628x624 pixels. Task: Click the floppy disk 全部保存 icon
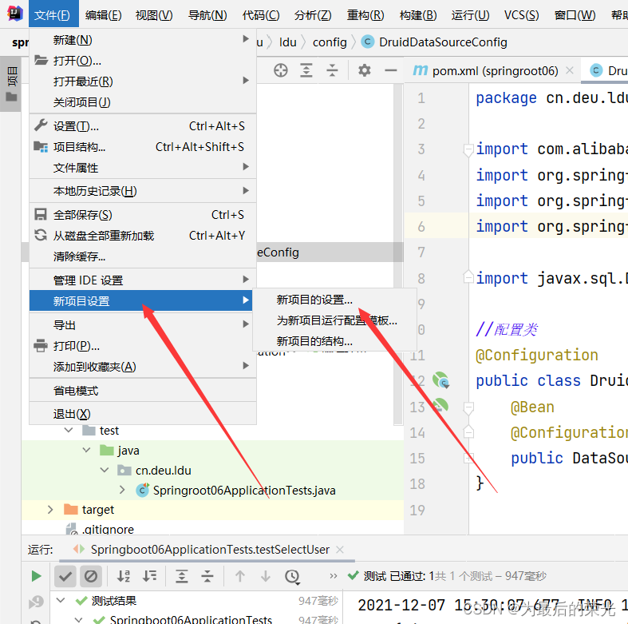click(x=41, y=215)
